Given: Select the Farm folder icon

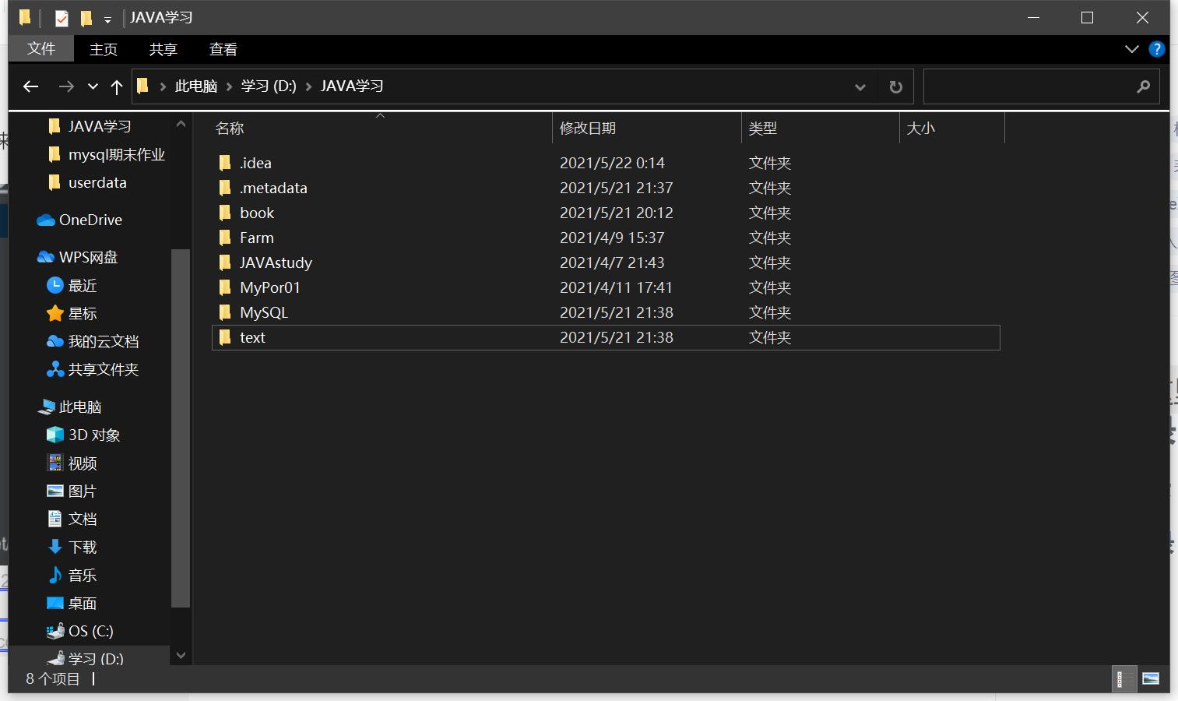Looking at the screenshot, I should 225,238.
